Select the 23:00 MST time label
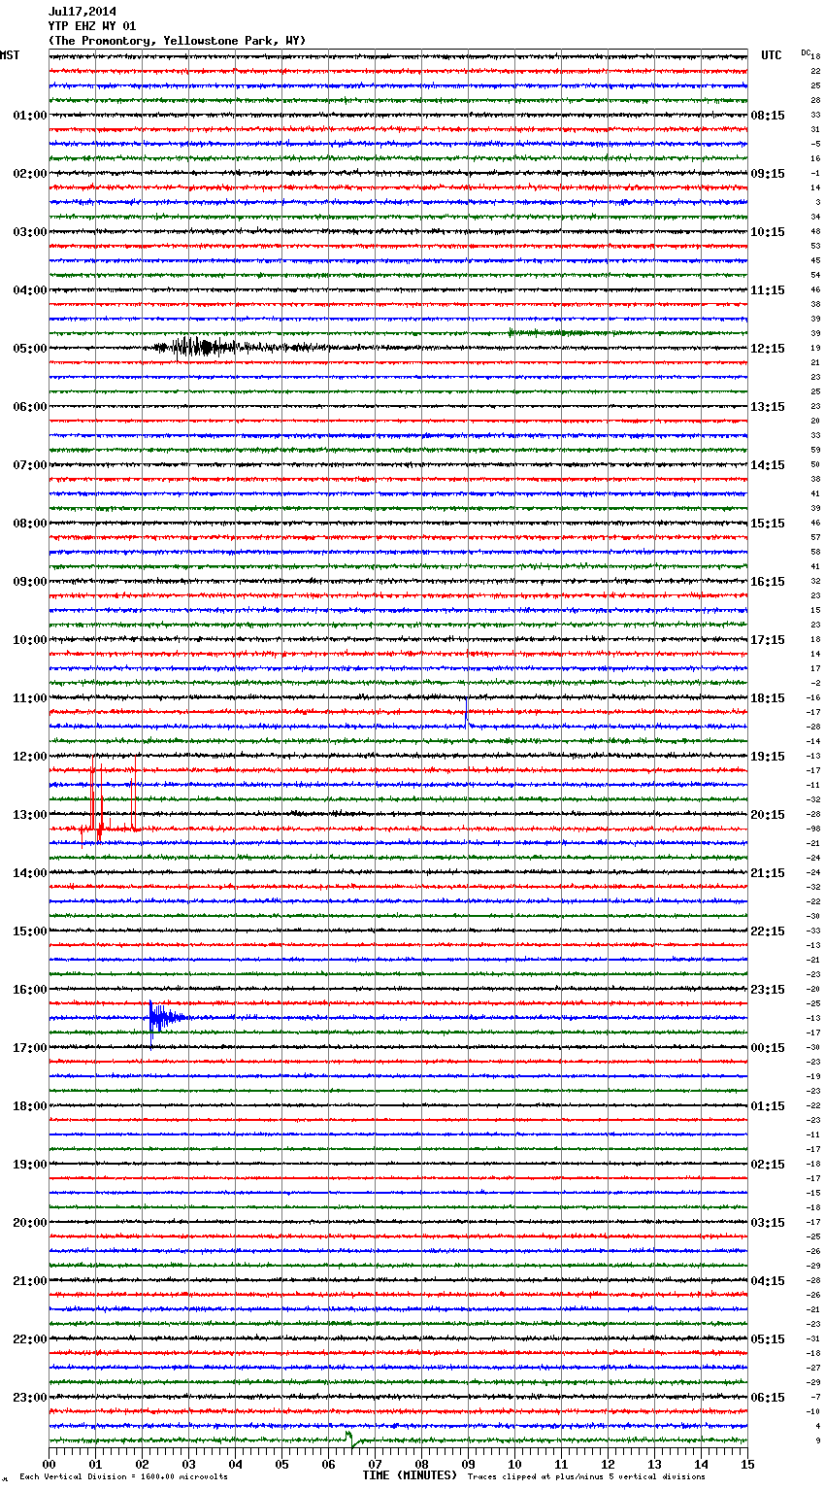The width and height of the screenshot is (825, 1490). tap(29, 1398)
